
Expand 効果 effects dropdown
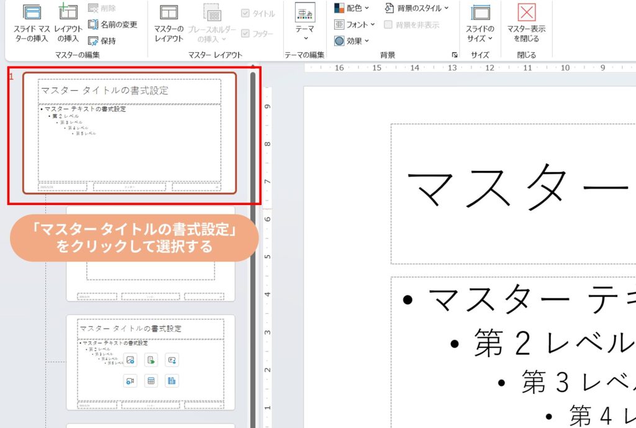click(x=352, y=41)
